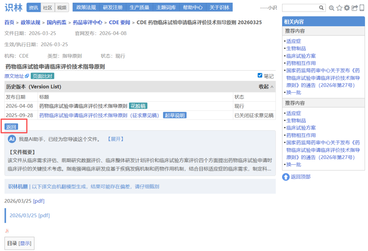Click the 页面比对 button
Image resolution: width=368 pixels, height=251 pixels.
42,76
